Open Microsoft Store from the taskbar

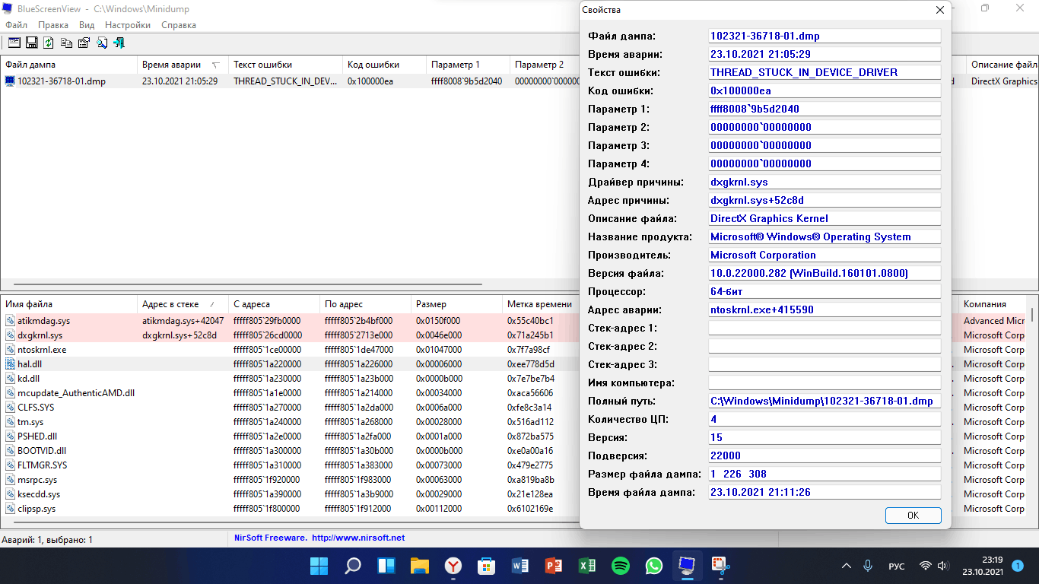click(x=487, y=566)
